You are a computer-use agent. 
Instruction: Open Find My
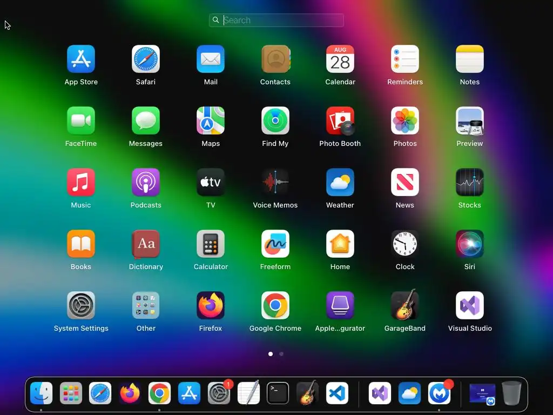tap(275, 121)
